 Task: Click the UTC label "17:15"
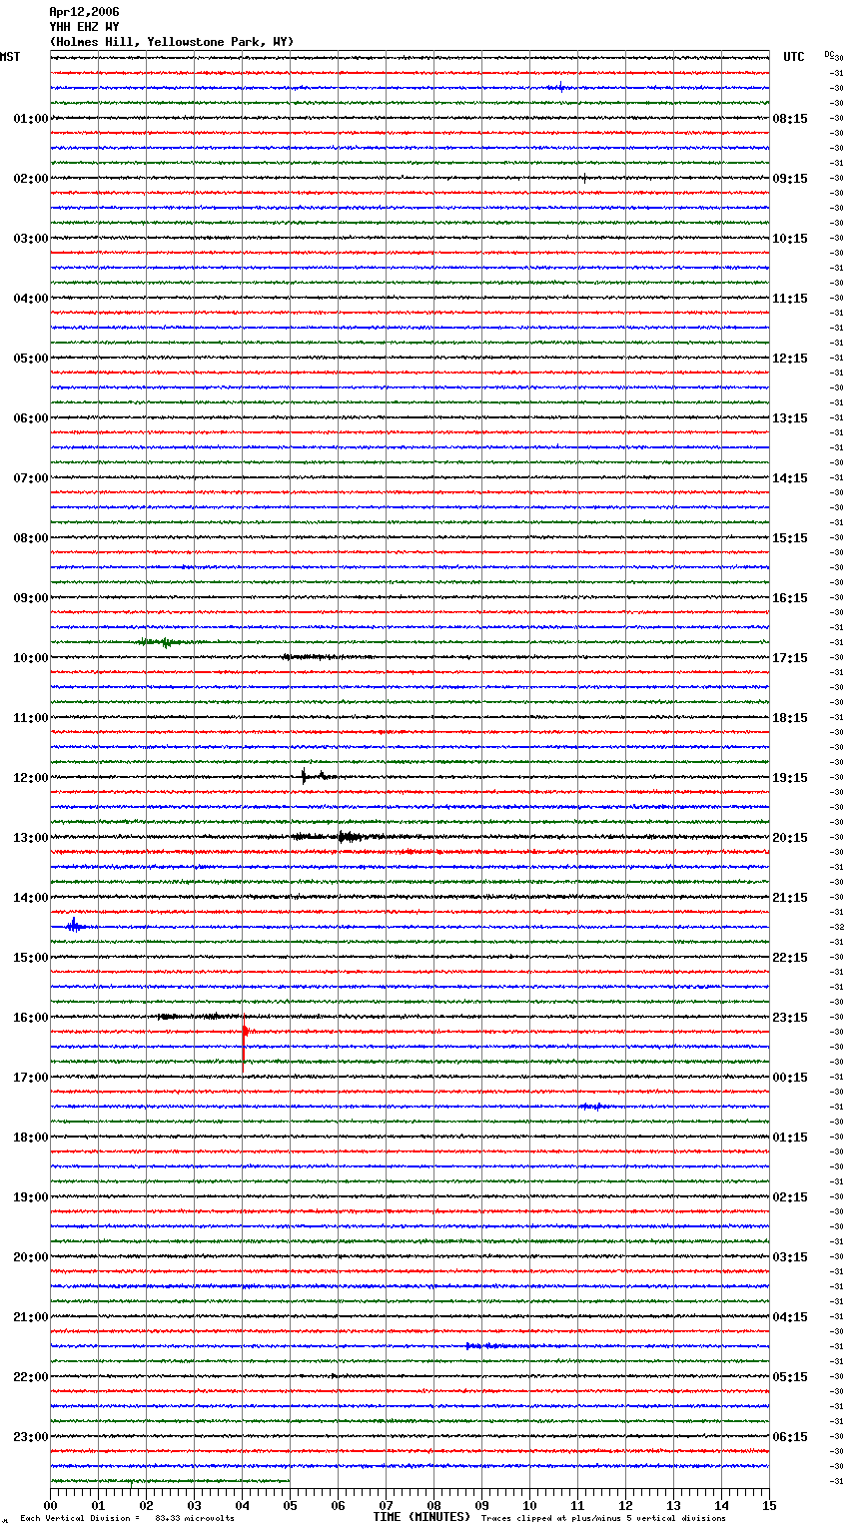tap(790, 658)
